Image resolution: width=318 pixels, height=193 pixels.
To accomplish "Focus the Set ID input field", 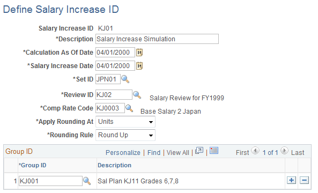I will pyautogui.click(x=108, y=79).
